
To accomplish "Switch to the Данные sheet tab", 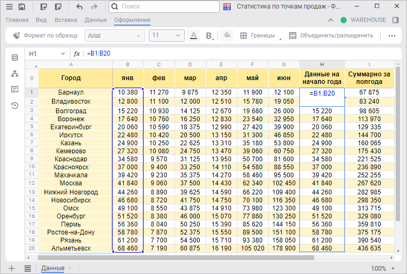I will 53,268.
